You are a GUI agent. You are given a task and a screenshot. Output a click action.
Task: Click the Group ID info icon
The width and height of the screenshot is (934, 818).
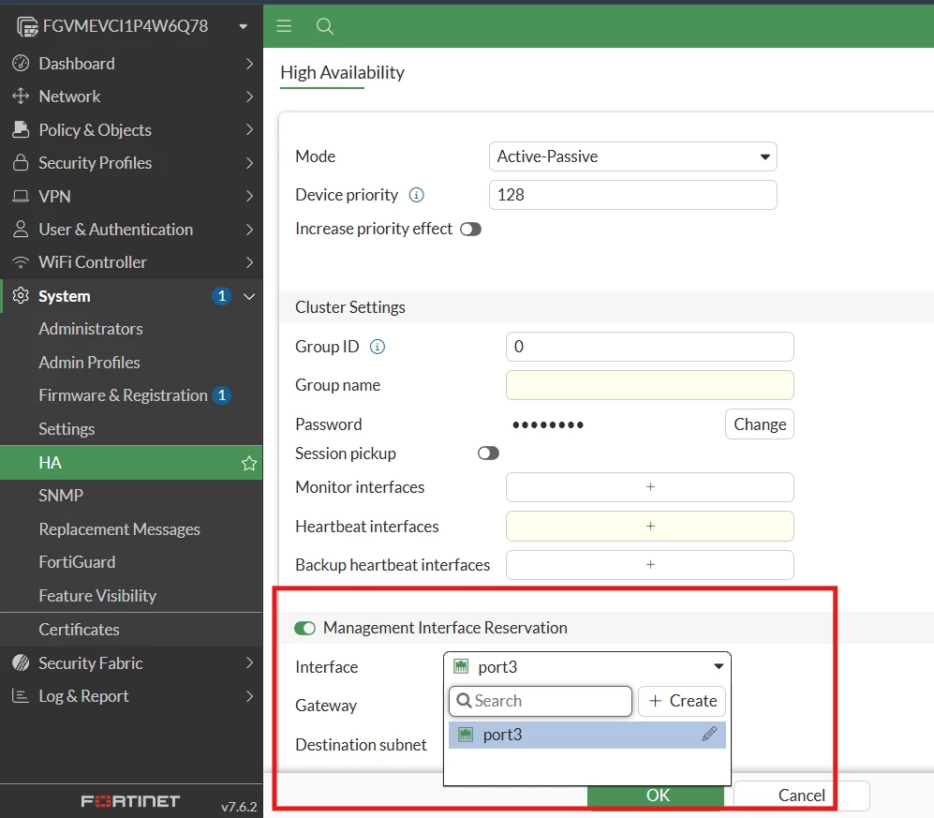(378, 347)
